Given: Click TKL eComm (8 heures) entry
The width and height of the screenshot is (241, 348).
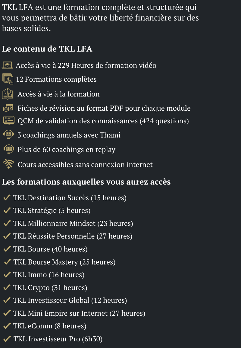Looking at the screenshot, I should pos(50,326).
